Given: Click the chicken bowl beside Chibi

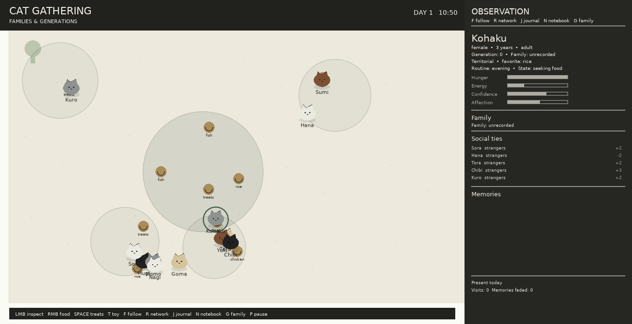Looking at the screenshot, I should point(238,252).
